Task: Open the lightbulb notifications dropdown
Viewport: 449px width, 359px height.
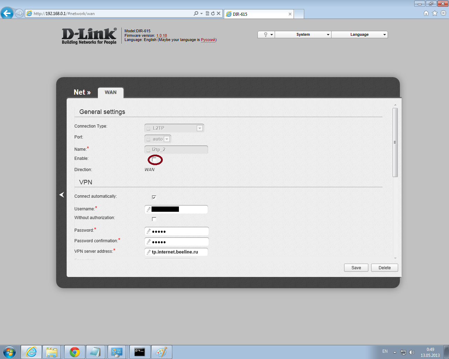Action: click(266, 34)
